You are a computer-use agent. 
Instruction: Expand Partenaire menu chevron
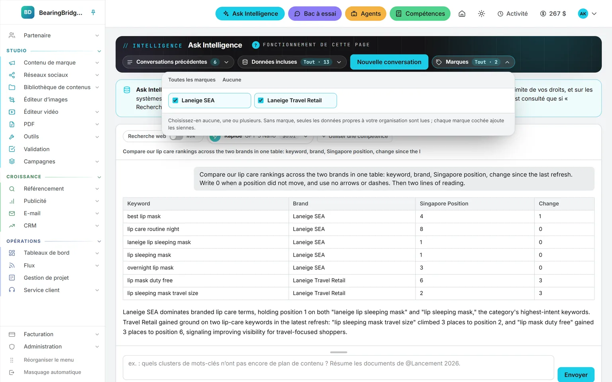click(97, 35)
